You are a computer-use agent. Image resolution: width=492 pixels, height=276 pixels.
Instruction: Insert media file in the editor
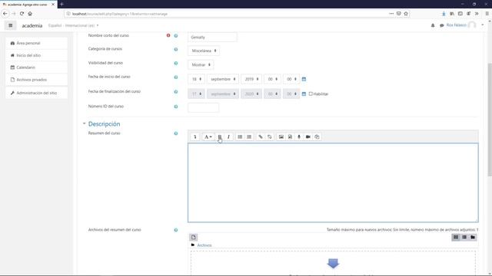tap(290, 136)
